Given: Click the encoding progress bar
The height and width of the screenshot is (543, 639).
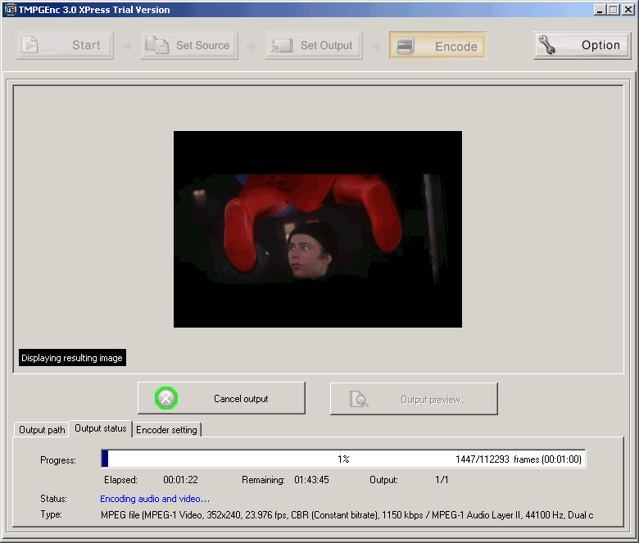Looking at the screenshot, I should [246, 459].
